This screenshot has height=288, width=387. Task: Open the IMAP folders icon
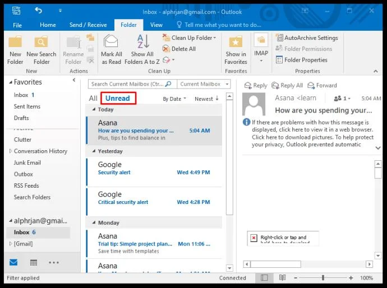[x=261, y=41]
